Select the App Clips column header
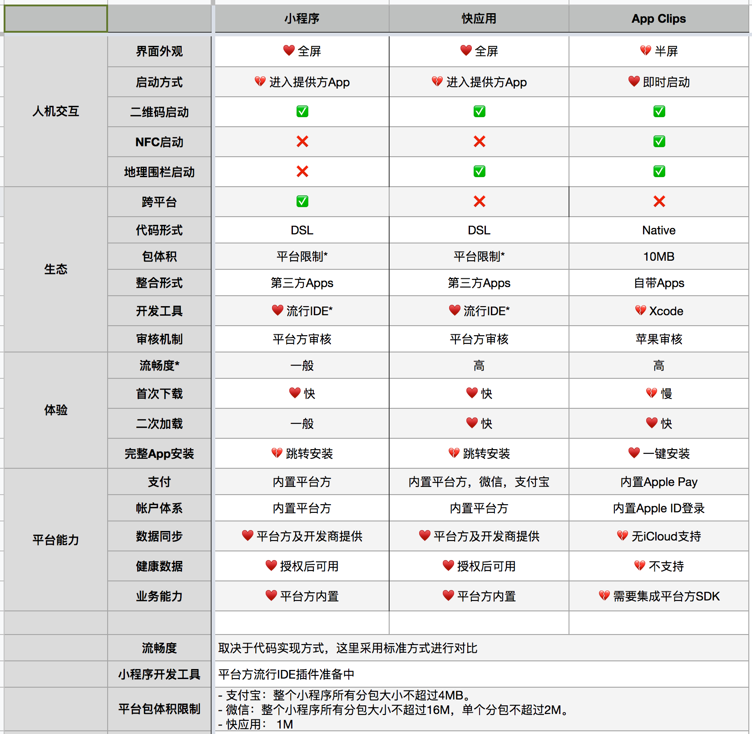The height and width of the screenshot is (734, 752). point(658,19)
